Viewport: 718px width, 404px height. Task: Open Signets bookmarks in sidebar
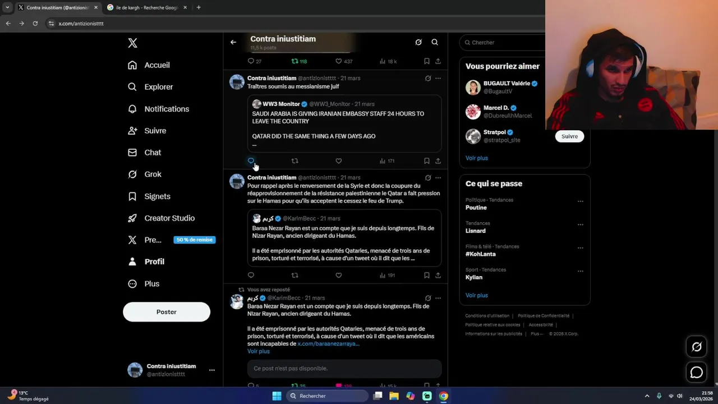(x=149, y=196)
